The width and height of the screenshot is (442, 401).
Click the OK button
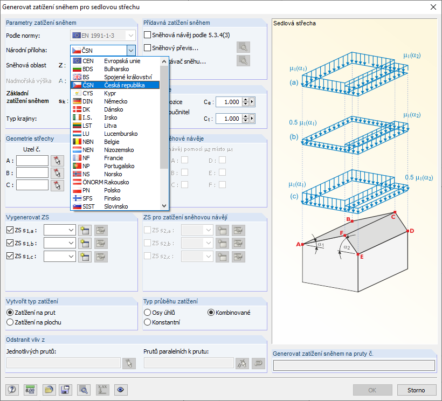coord(372,390)
